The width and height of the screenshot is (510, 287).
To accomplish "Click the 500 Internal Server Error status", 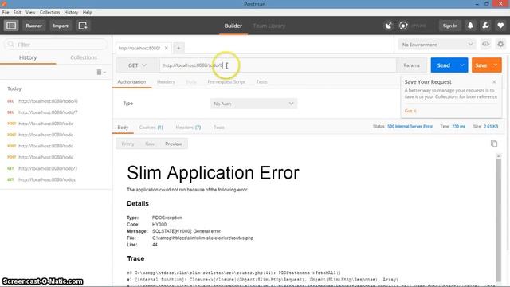I will tap(410, 126).
